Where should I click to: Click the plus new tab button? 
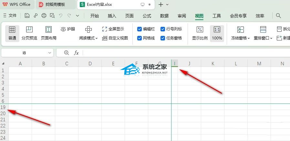[x=161, y=5]
